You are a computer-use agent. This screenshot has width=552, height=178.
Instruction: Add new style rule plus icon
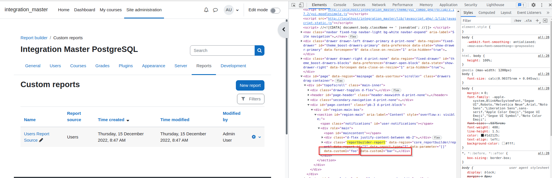[537, 20]
